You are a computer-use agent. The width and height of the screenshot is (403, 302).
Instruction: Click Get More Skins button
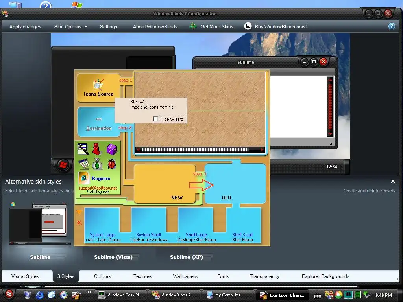211,26
